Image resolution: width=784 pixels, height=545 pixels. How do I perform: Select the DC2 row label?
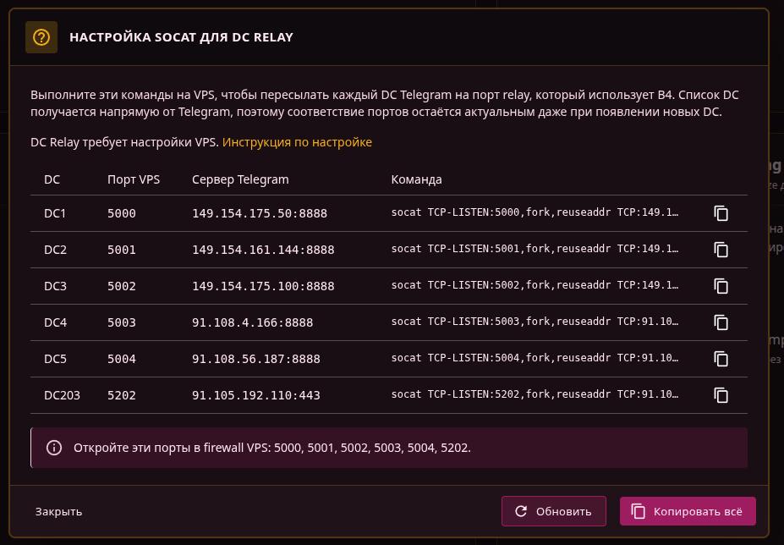pyautogui.click(x=56, y=250)
